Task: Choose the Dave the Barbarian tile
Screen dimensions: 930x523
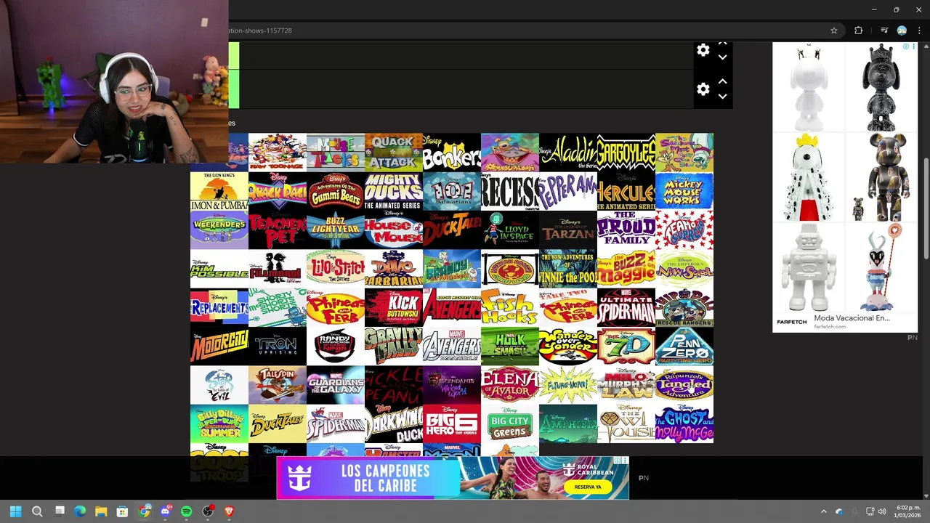Action: point(393,269)
